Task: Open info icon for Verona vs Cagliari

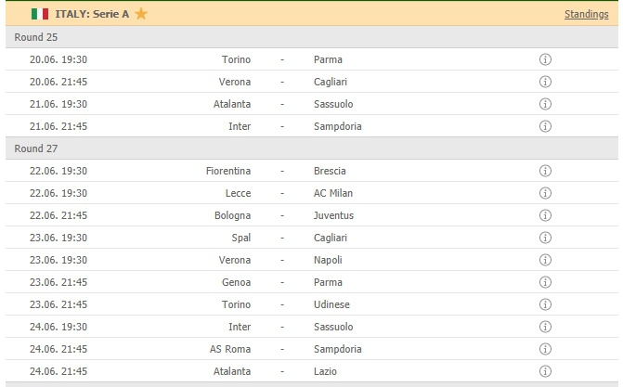Action: pos(545,82)
